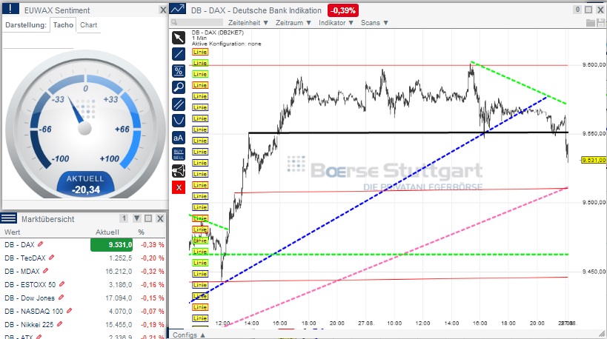Click the Aktuell column header
This screenshot has height=339, width=607.
[107, 232]
